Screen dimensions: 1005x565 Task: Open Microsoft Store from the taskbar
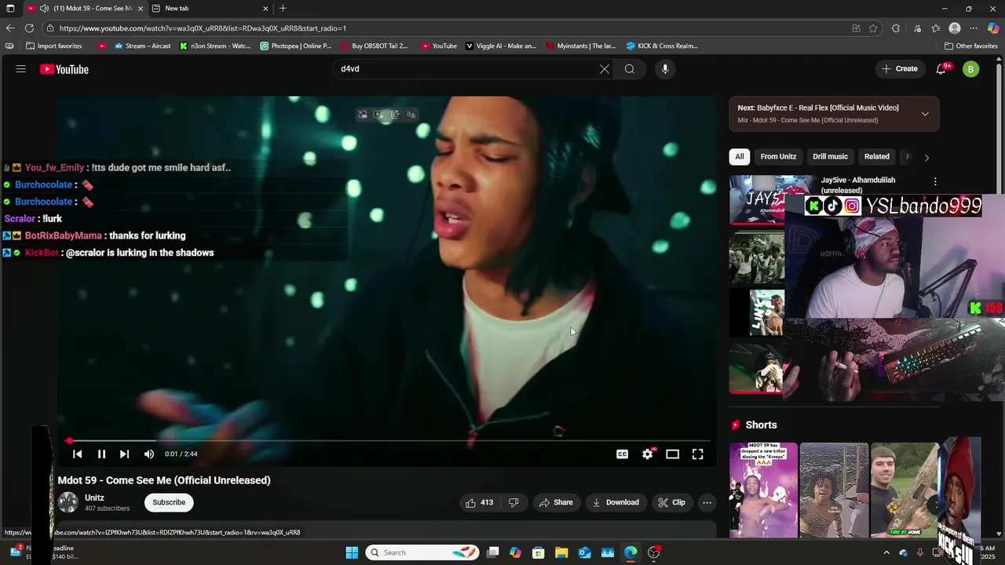539,552
